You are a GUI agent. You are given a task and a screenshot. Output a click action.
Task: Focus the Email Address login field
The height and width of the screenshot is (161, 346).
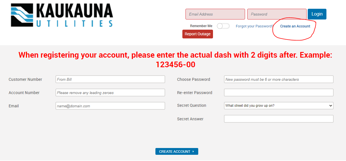[x=215, y=14]
